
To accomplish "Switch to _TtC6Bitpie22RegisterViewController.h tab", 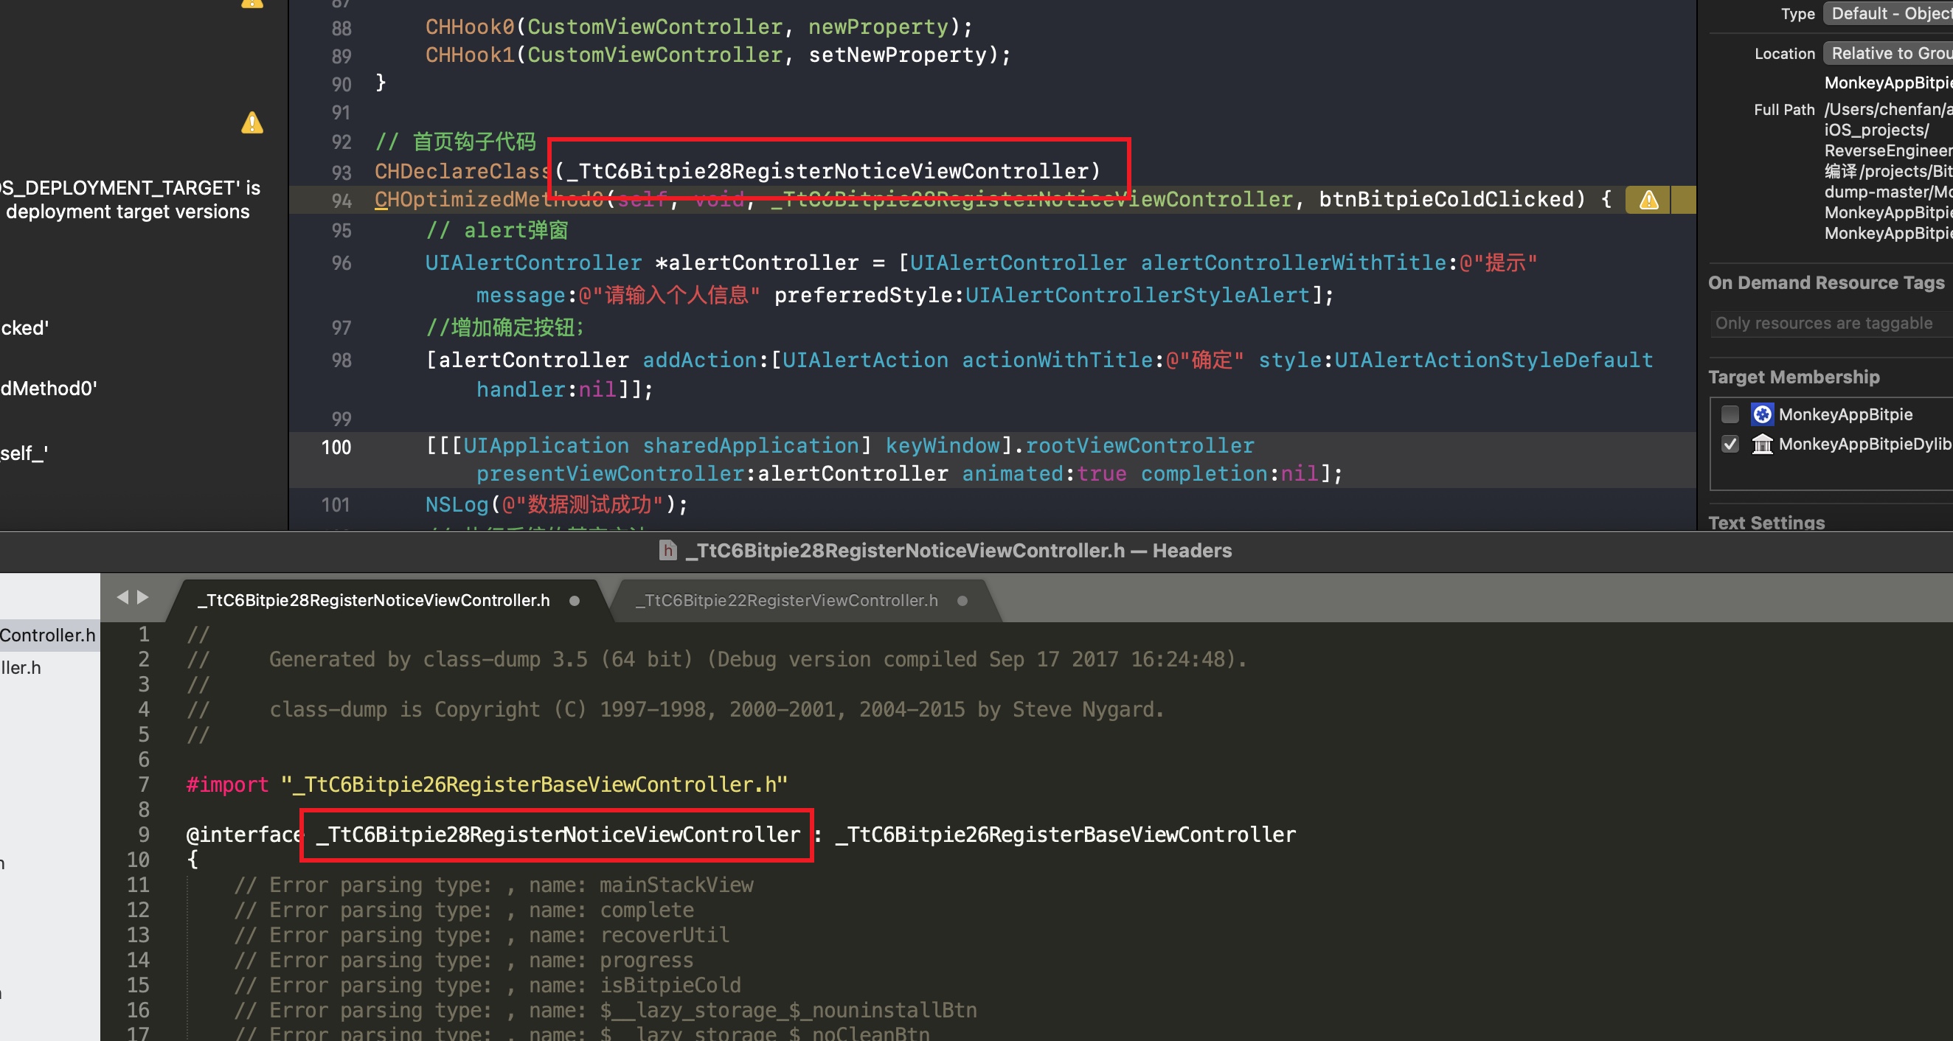I will point(786,601).
